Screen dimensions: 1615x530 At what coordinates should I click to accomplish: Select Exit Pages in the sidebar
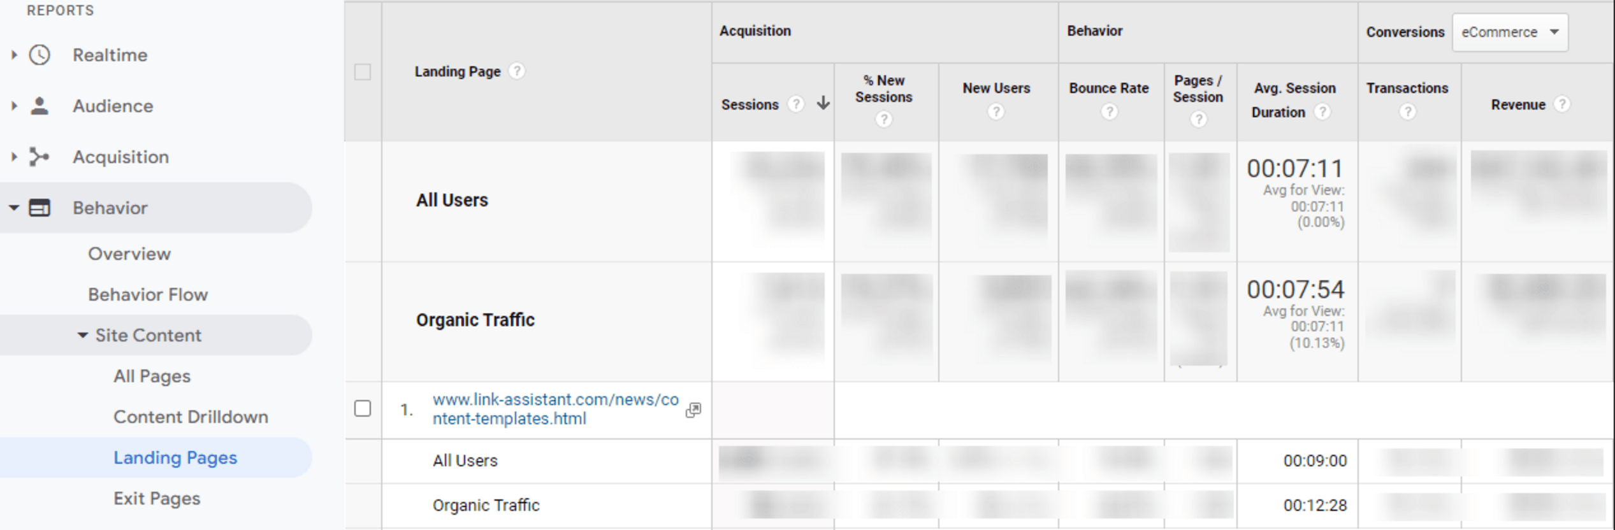click(x=156, y=498)
